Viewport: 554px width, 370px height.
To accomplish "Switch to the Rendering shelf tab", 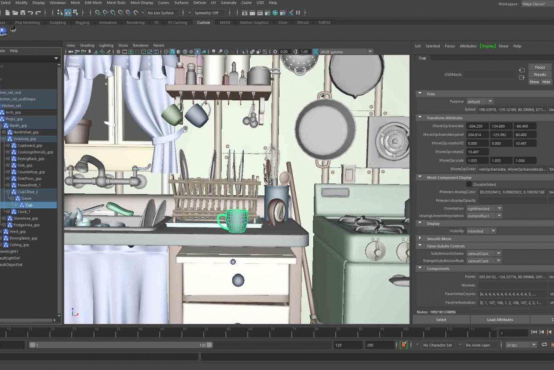I will (x=136, y=23).
